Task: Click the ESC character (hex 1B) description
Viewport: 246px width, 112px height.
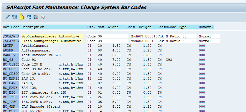Action: click(44, 92)
